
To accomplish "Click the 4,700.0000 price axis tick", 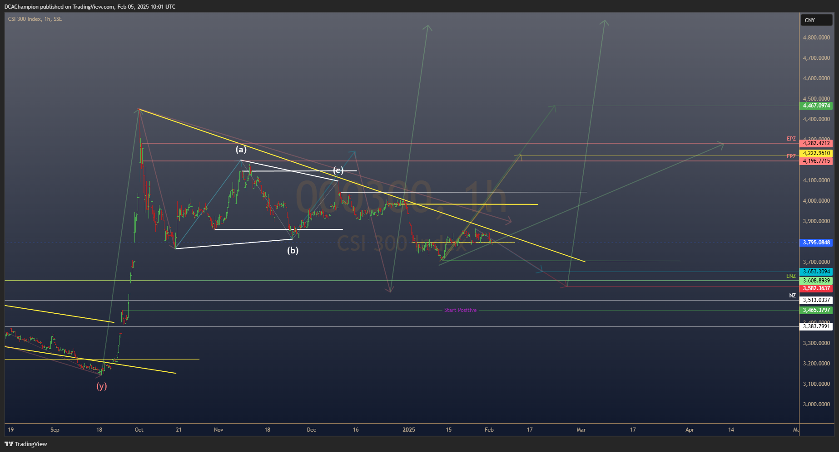I will coord(816,58).
